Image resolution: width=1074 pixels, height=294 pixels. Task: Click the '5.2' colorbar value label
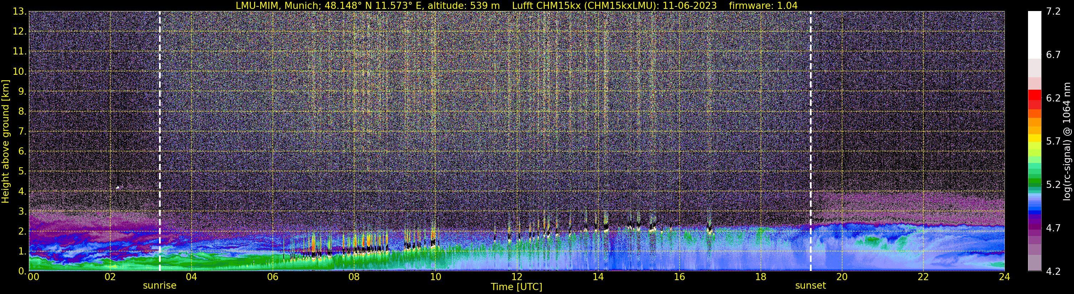[1053, 184]
